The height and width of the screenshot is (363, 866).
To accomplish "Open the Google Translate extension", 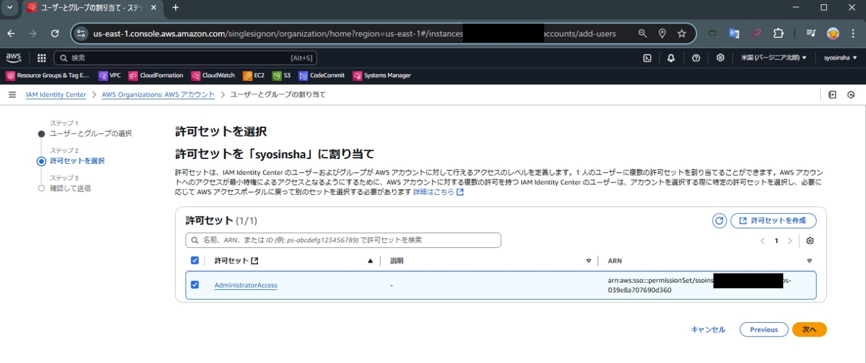I will (734, 33).
